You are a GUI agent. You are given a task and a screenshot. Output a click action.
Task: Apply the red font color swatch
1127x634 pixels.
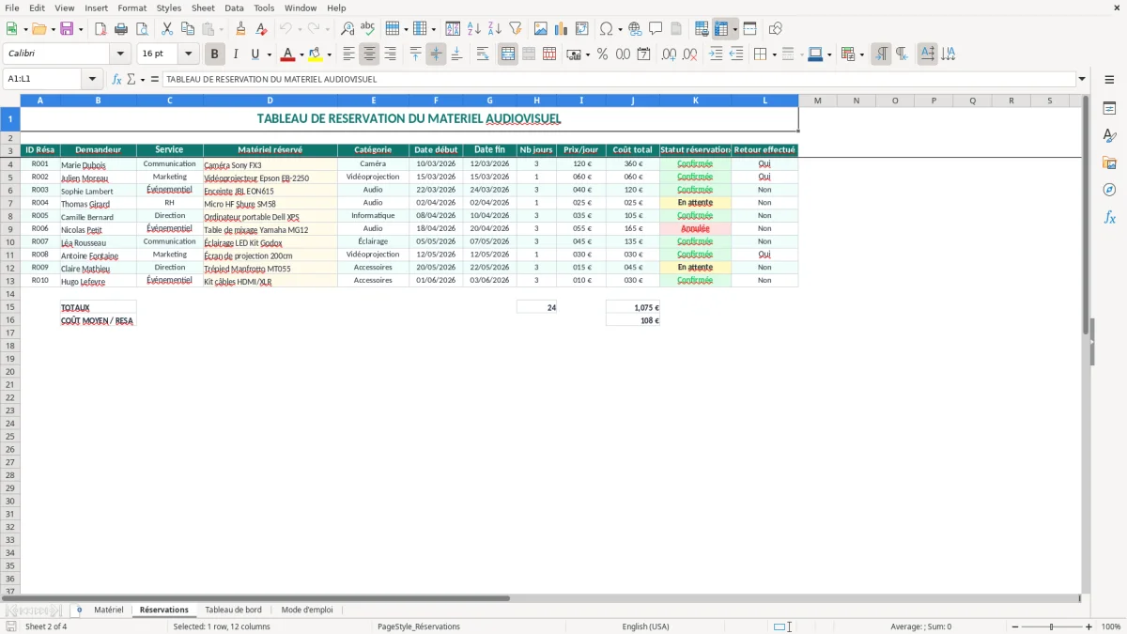pyautogui.click(x=288, y=54)
